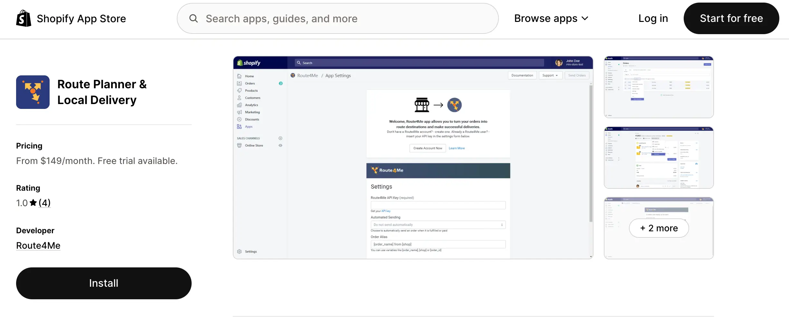Image resolution: width=789 pixels, height=317 pixels.
Task: Open the Route4Me developer link
Action: (38, 245)
